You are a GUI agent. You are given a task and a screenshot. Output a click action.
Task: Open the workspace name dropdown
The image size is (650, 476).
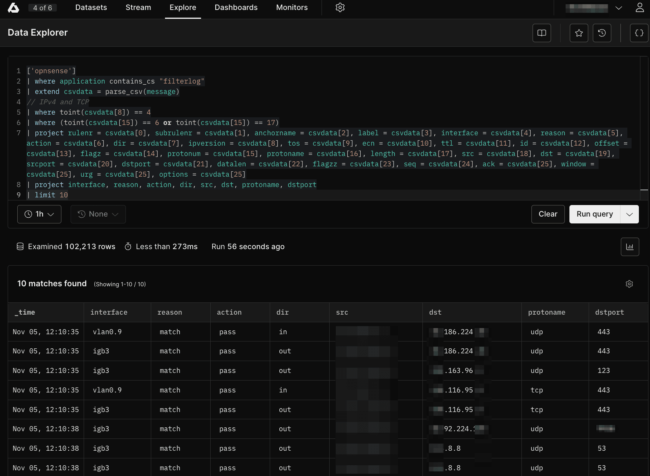[x=619, y=7]
